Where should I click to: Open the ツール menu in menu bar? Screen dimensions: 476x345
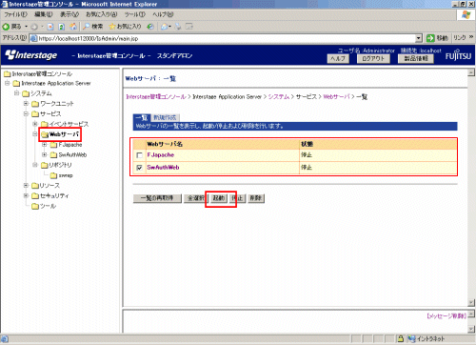coord(134,14)
